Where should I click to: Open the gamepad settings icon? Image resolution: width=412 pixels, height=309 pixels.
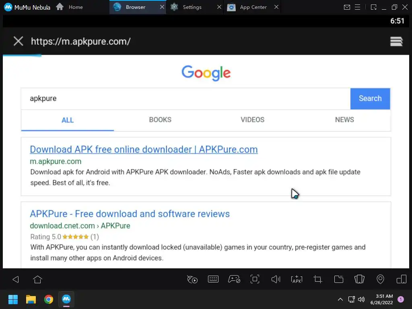click(234, 279)
